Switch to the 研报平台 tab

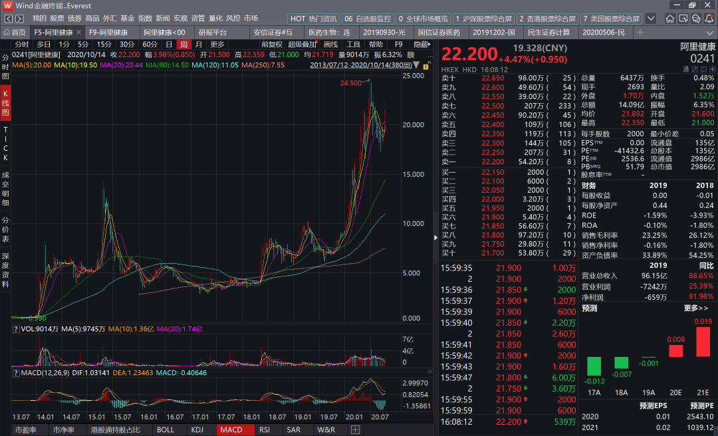click(213, 33)
